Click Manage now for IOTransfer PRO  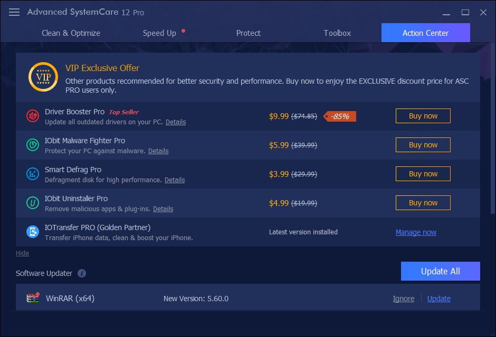click(416, 232)
